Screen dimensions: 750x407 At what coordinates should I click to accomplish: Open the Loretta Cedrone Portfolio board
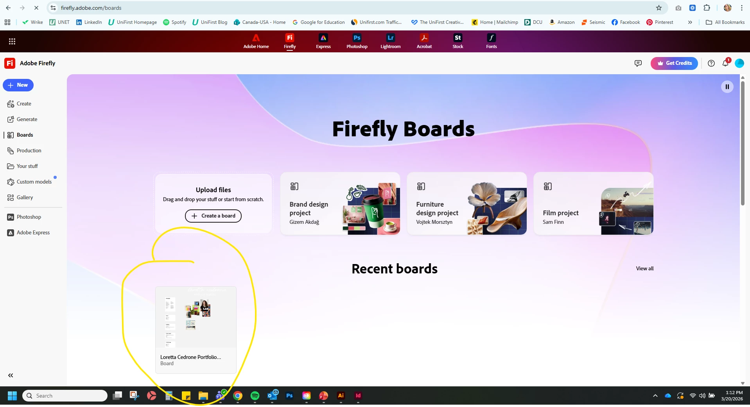(x=196, y=330)
